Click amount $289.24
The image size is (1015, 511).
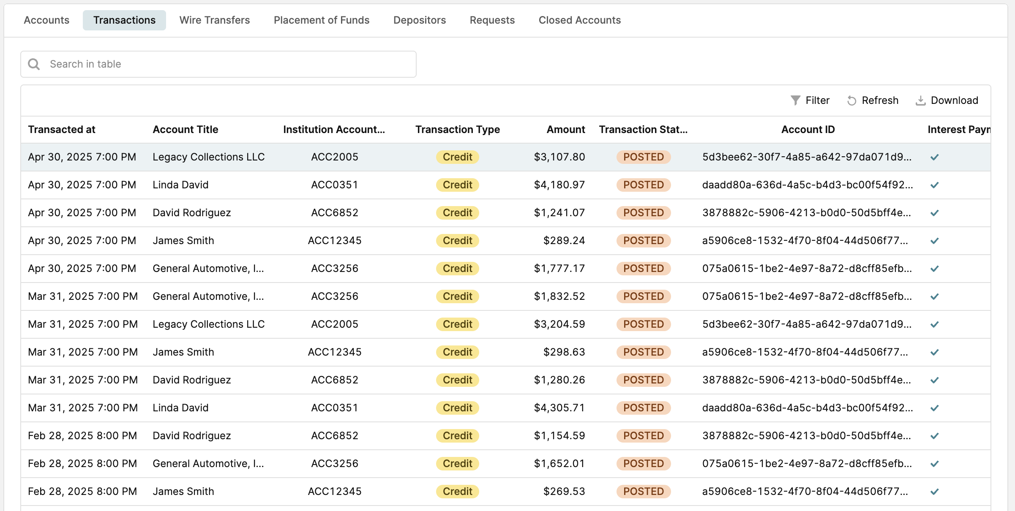click(564, 241)
